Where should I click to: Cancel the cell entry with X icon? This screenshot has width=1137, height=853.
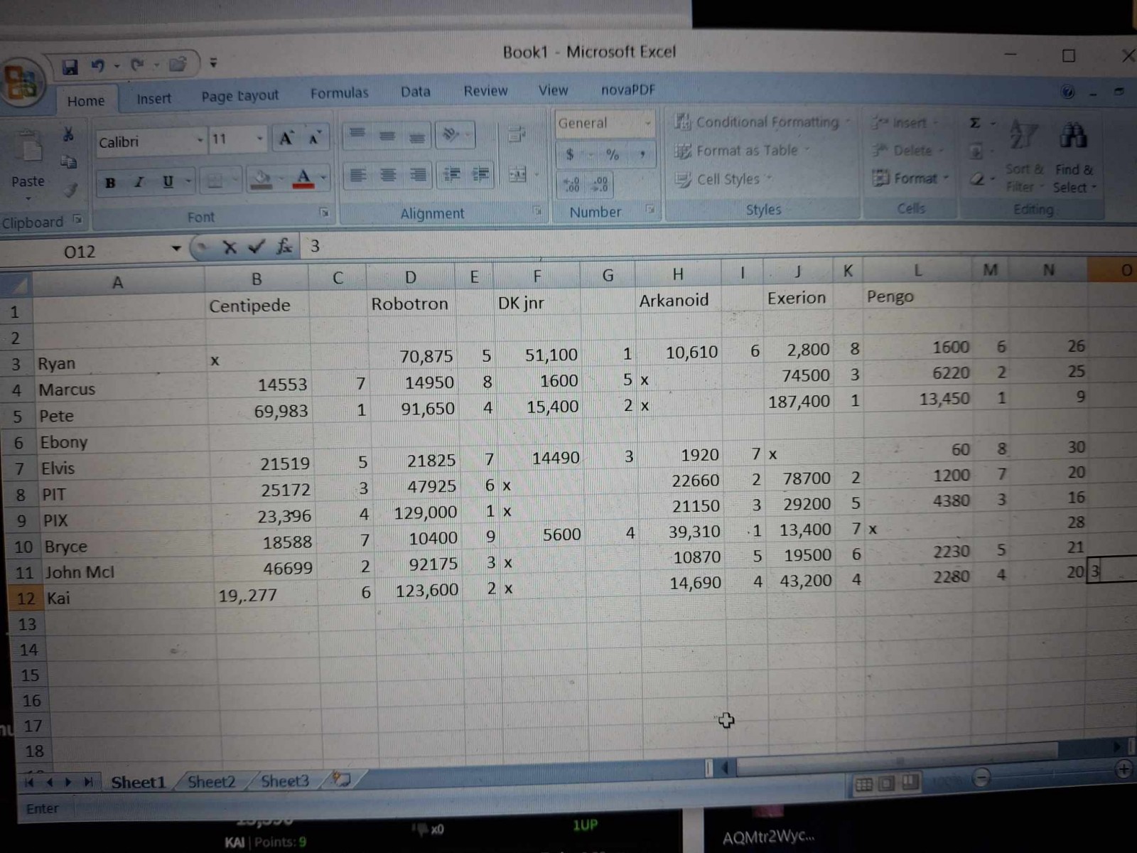(230, 247)
